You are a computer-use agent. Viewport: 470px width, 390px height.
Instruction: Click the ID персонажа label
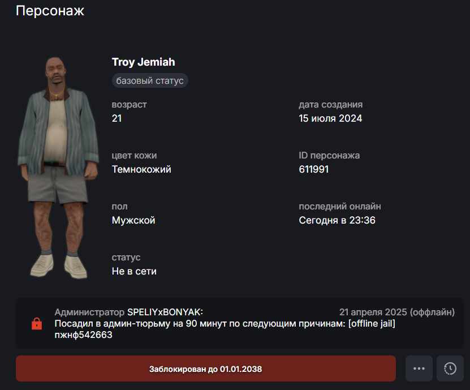(329, 156)
